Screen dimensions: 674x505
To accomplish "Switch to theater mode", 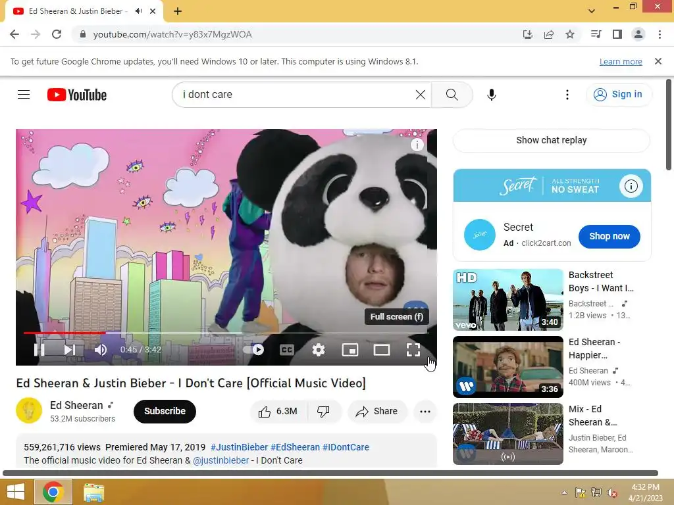I will (x=381, y=350).
